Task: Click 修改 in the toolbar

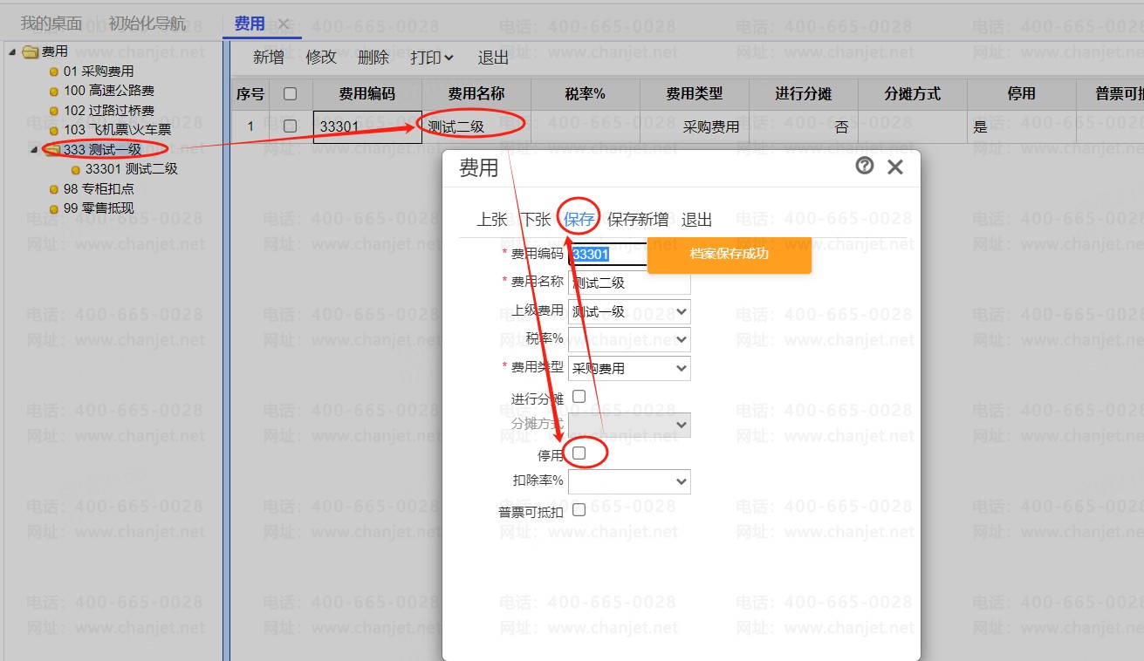Action: [x=321, y=58]
